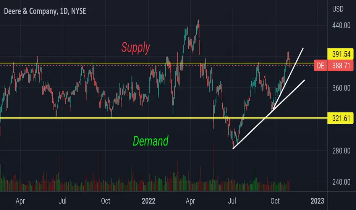This screenshot has width=356, height=210.
Task: Click the Deere & Company, 1D, NYSE title
Action: (45, 11)
